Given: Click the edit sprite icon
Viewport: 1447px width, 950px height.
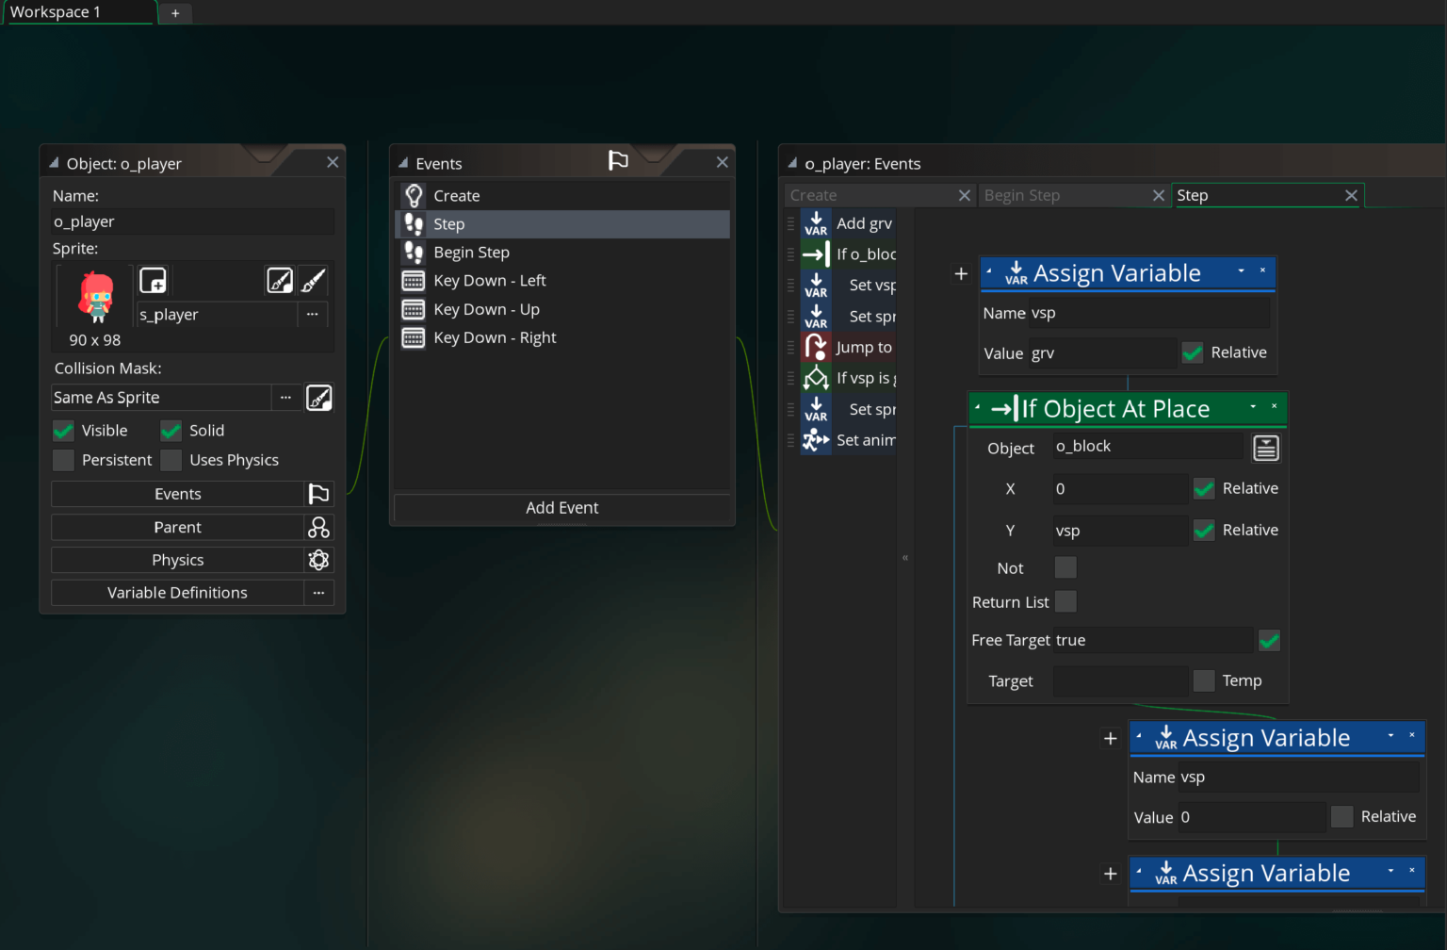Looking at the screenshot, I should [280, 281].
